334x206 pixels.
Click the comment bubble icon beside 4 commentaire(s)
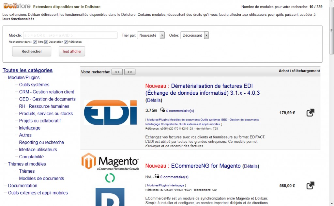coord(162,110)
